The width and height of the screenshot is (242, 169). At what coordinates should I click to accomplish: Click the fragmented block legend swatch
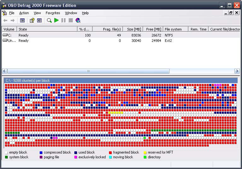click(x=110, y=153)
